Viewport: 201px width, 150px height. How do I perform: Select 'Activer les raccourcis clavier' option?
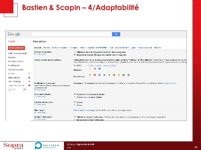tap(75, 97)
